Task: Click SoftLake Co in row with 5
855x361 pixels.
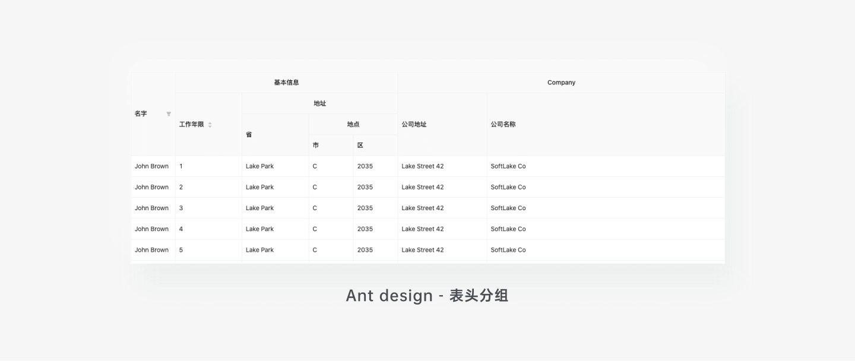Action: [508, 250]
